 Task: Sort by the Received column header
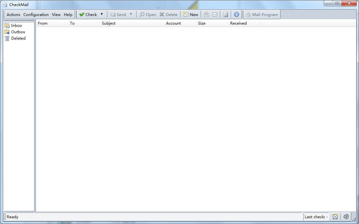coord(244,23)
